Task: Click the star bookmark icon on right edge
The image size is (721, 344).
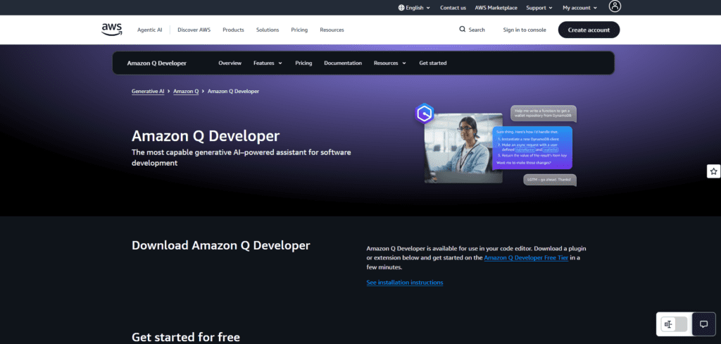Action: click(714, 171)
